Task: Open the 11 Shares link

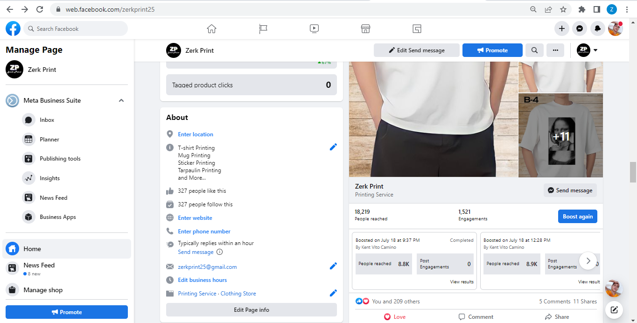Action: coord(585,302)
